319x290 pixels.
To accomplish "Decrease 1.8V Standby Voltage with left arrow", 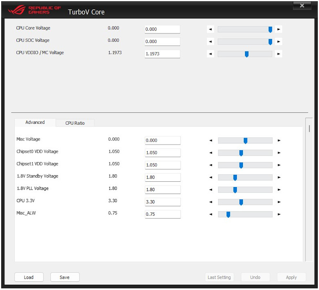I will [211, 178].
